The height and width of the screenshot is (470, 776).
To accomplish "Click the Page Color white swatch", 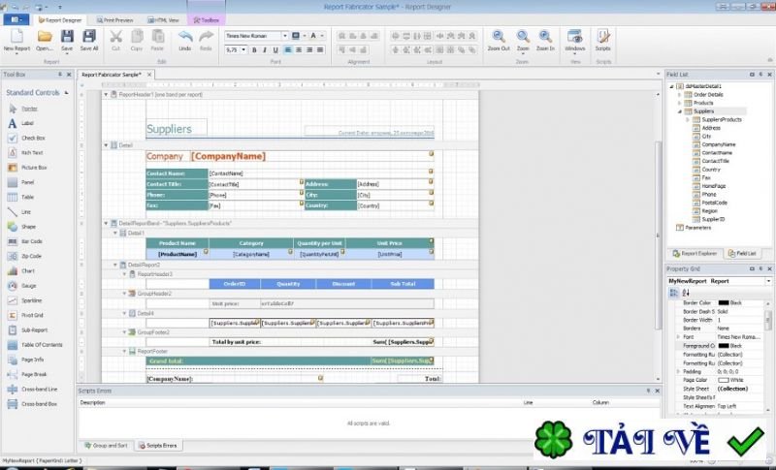I will coord(724,381).
